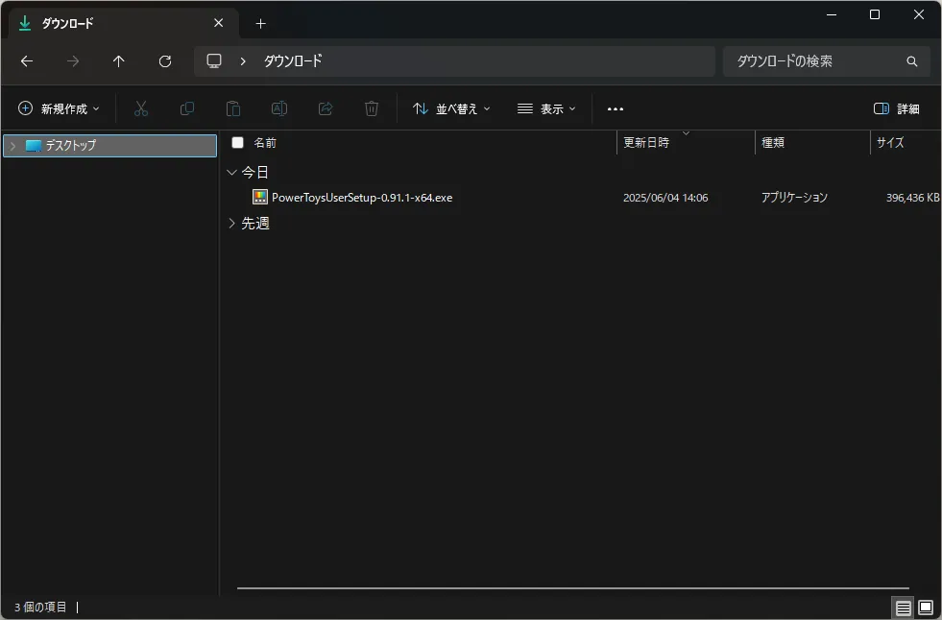Click the Copy icon in toolbar

[187, 108]
